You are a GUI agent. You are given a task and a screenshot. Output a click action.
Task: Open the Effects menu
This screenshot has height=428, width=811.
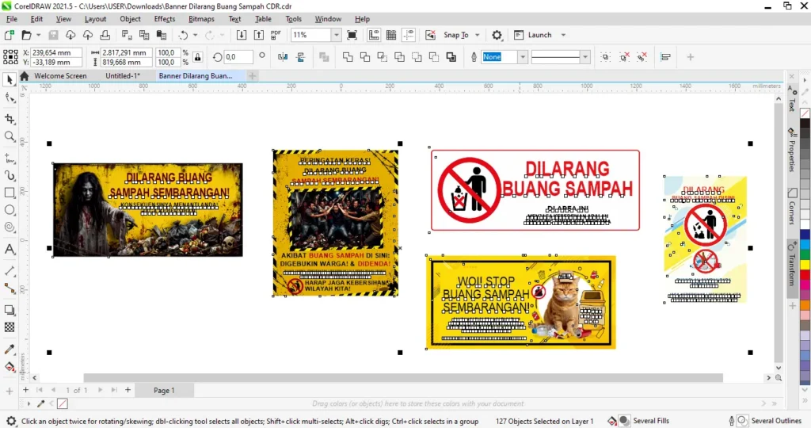(165, 19)
